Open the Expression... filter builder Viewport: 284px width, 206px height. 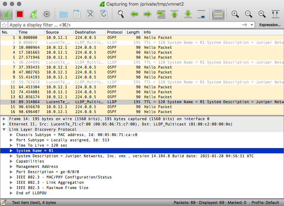270,25
